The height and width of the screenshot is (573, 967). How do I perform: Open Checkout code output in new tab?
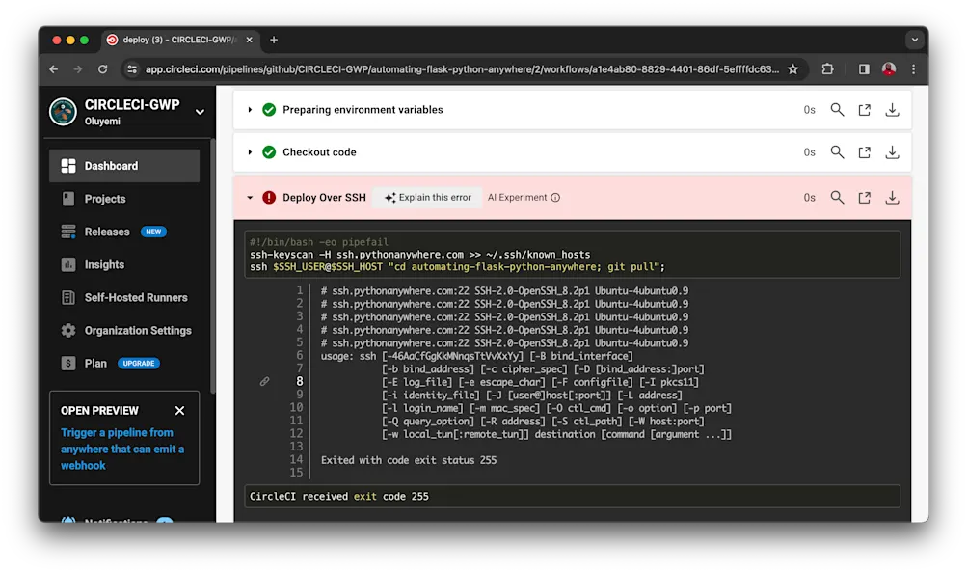[865, 152]
